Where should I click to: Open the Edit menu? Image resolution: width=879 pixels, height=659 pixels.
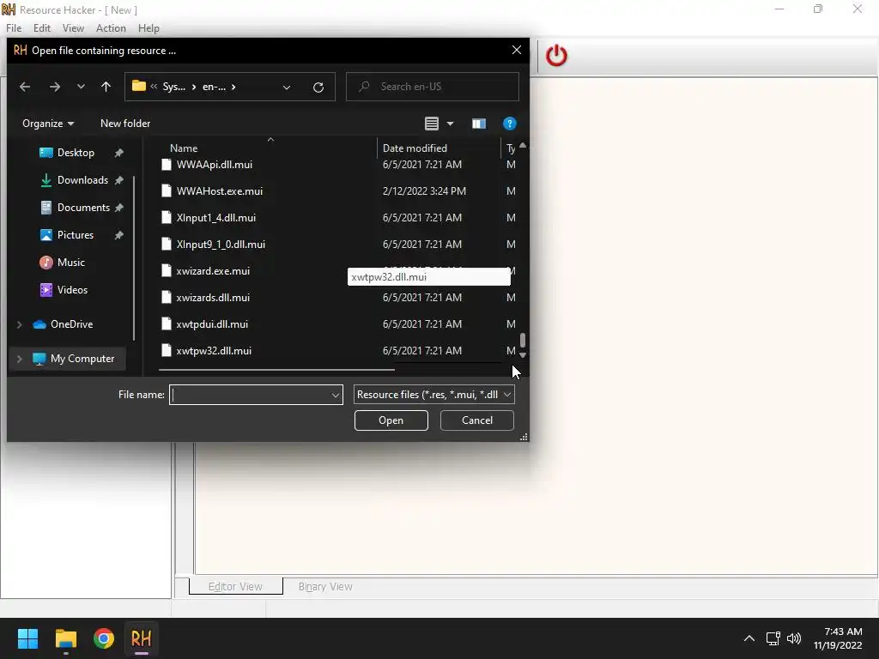coord(41,28)
